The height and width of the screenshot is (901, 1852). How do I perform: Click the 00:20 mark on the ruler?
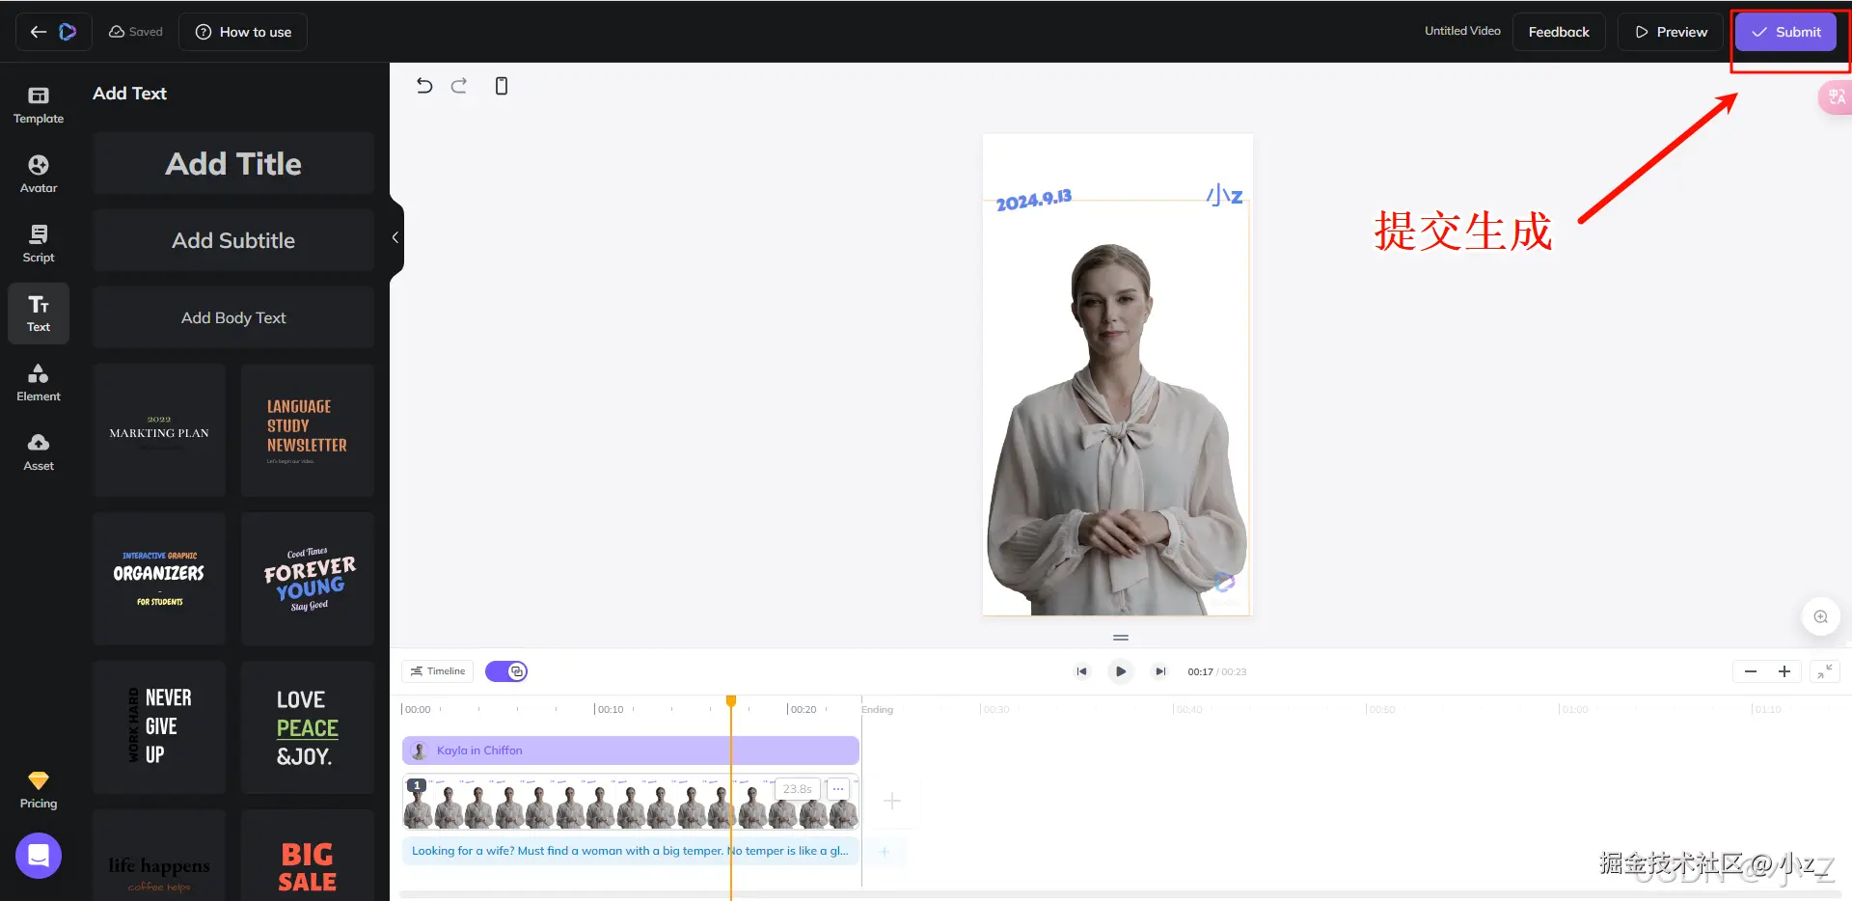[803, 710]
